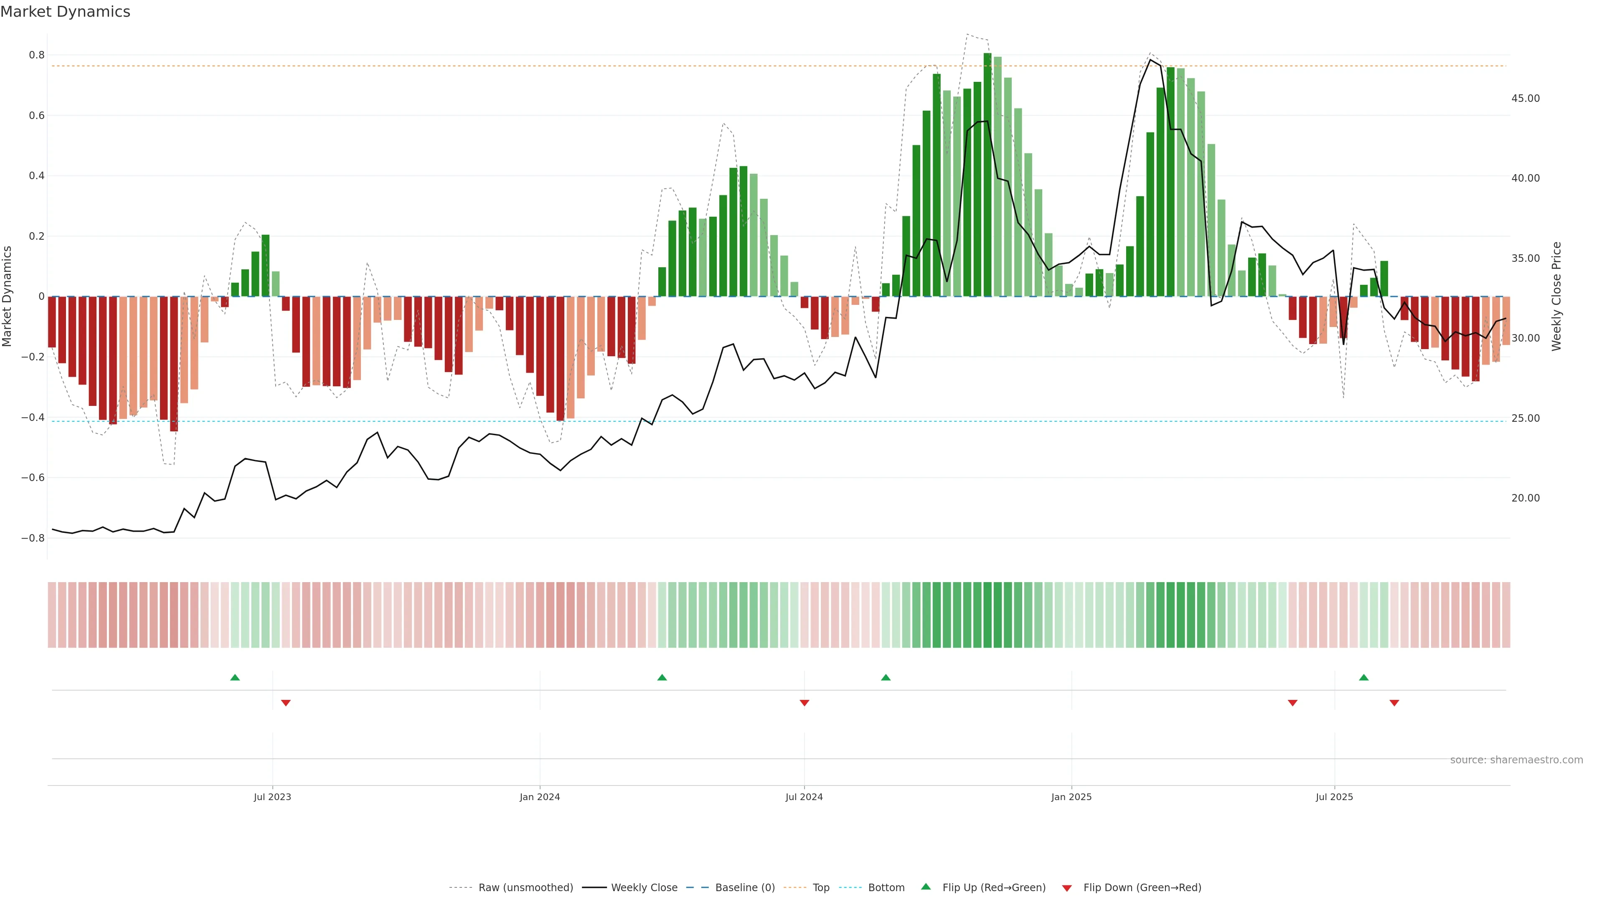Toggle Flip Down (Green→Red) legend entry
The height and width of the screenshot is (902, 1604).
[x=1142, y=888]
